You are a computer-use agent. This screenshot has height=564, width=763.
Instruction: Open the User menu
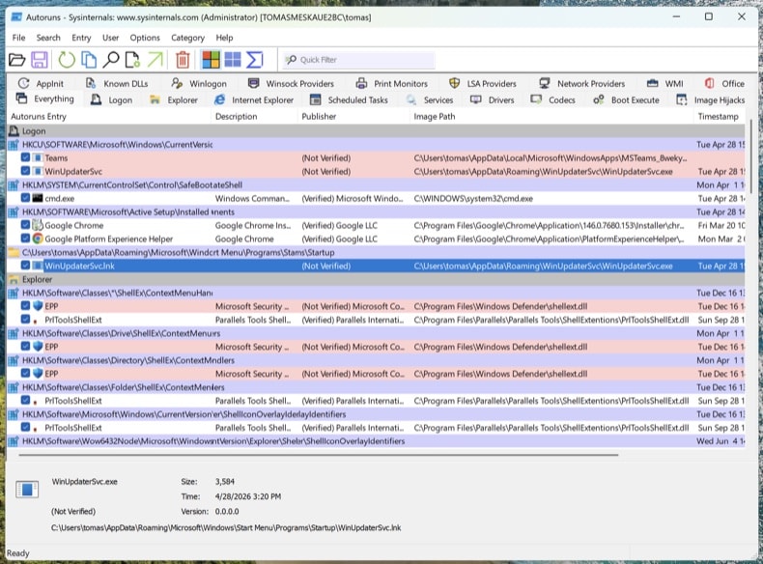coord(110,38)
